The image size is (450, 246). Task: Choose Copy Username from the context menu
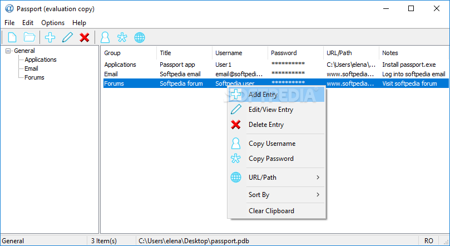pyautogui.click(x=276, y=143)
